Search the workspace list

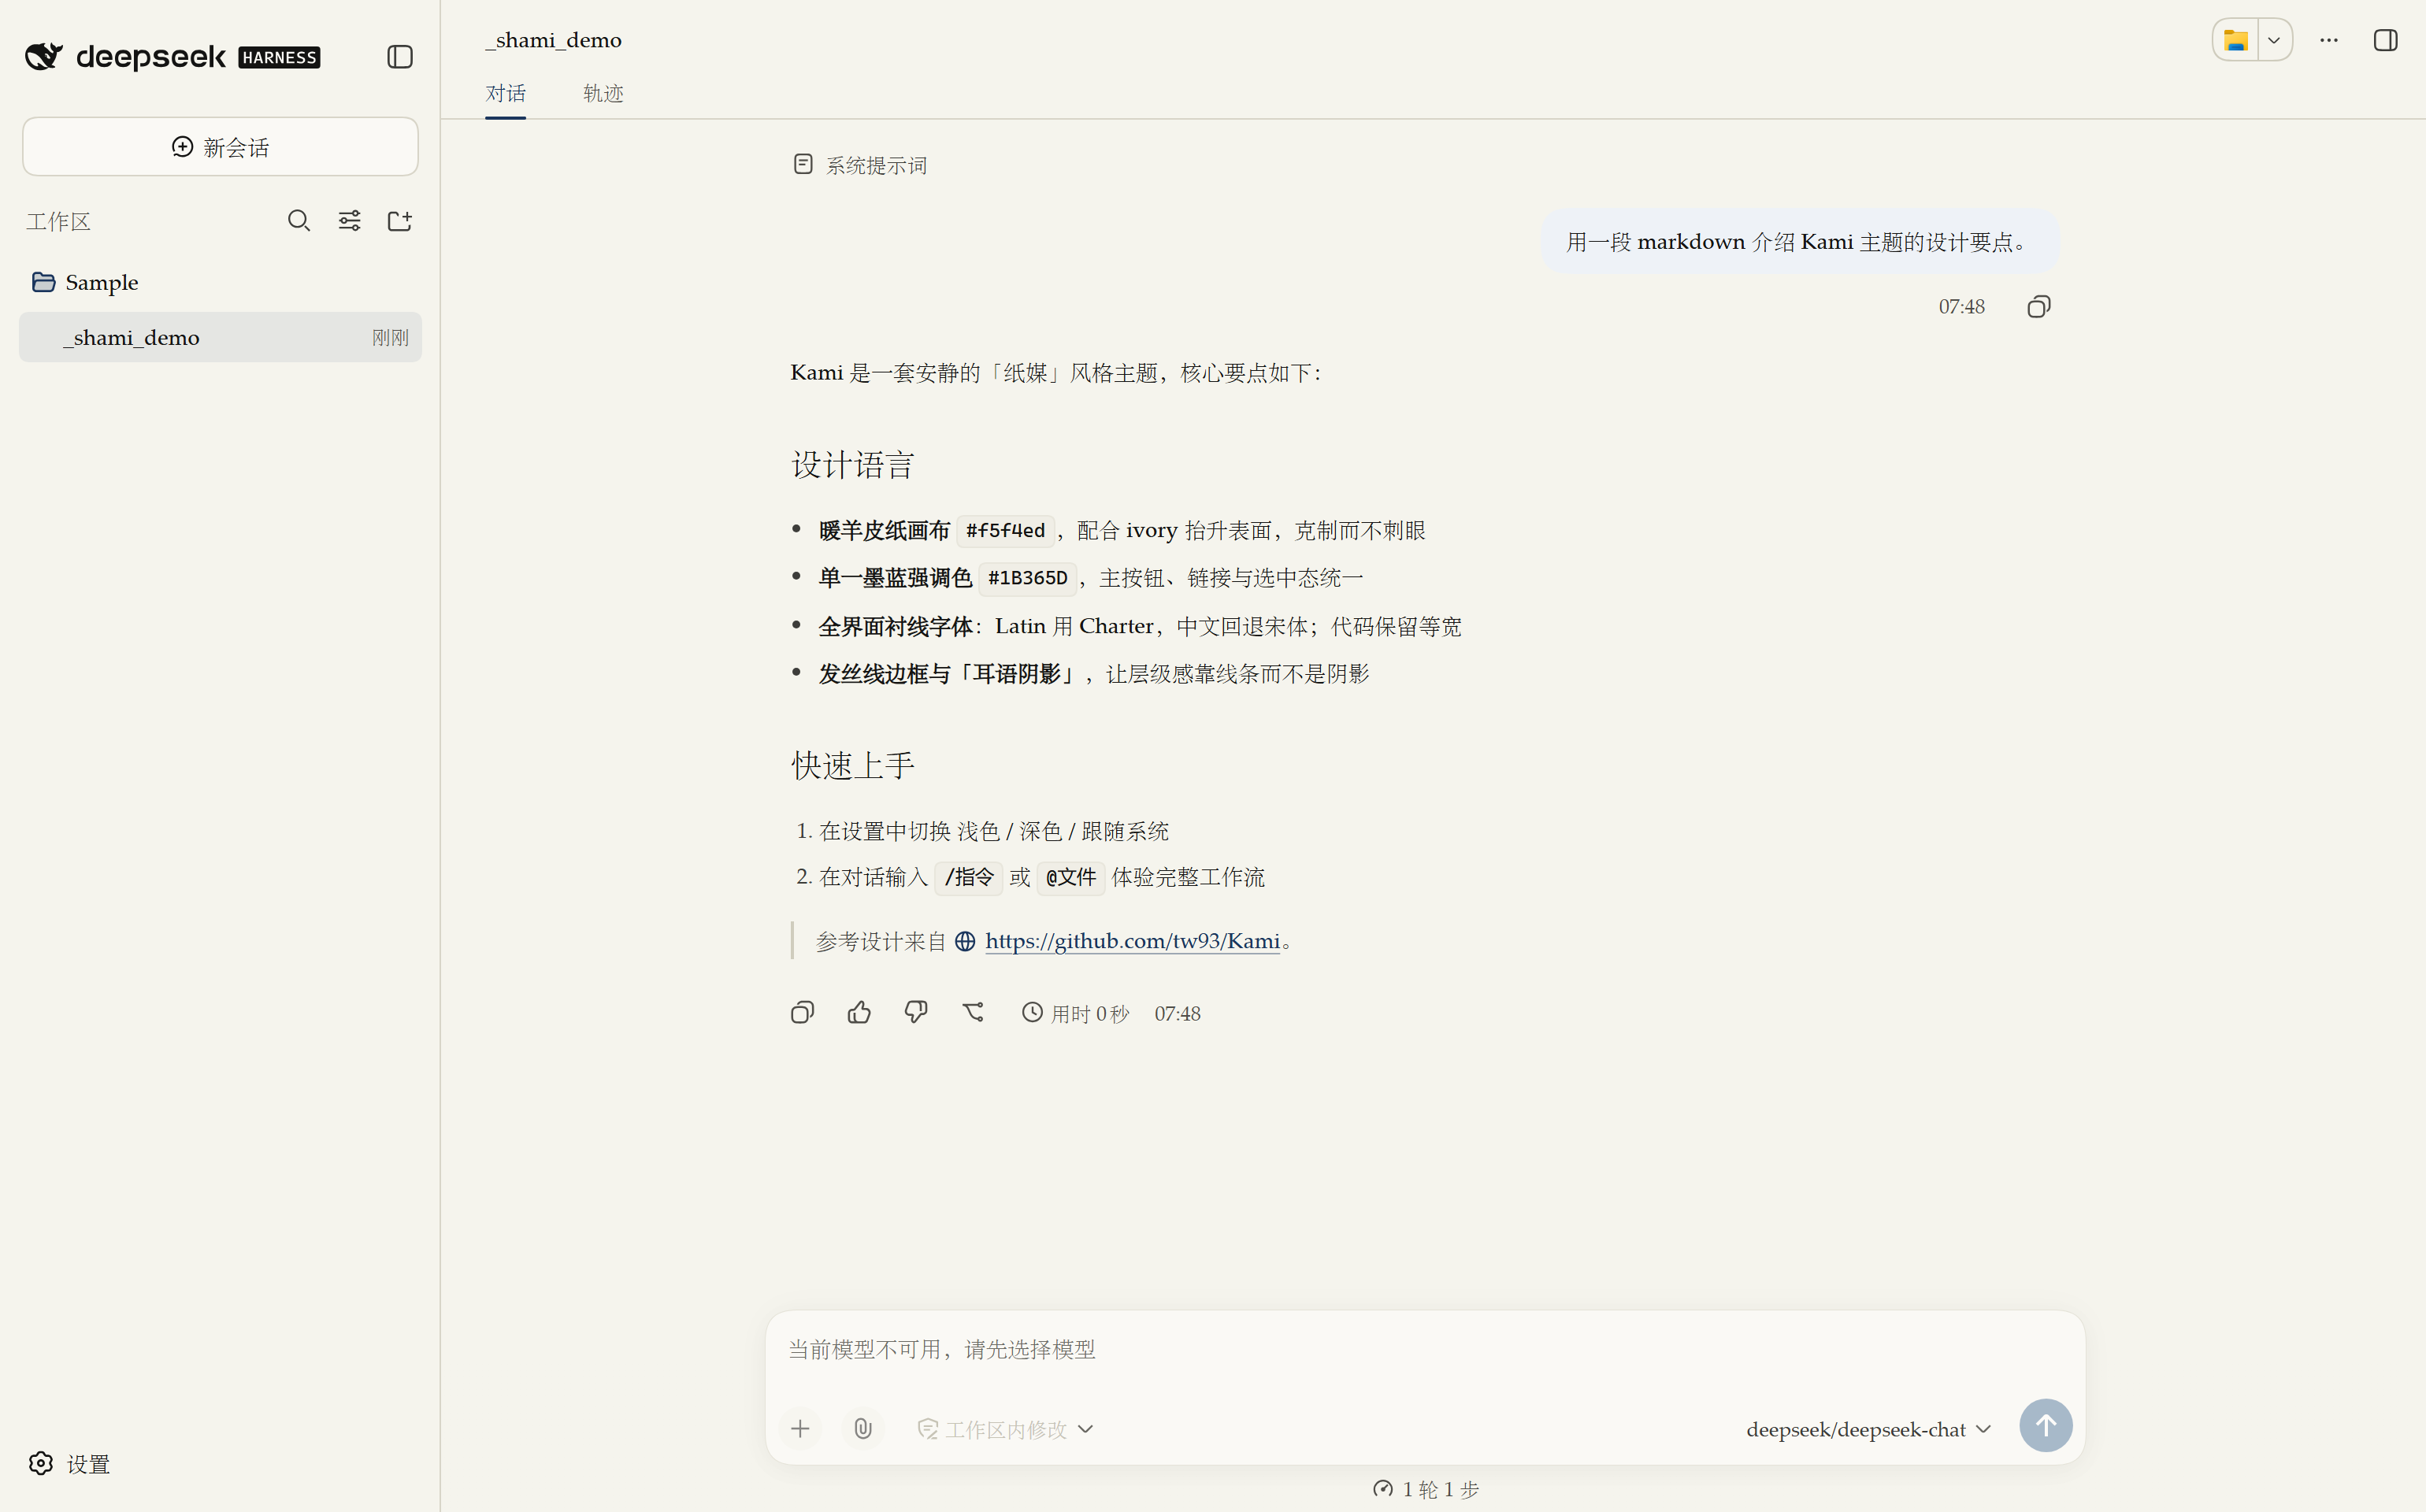pyautogui.click(x=299, y=221)
